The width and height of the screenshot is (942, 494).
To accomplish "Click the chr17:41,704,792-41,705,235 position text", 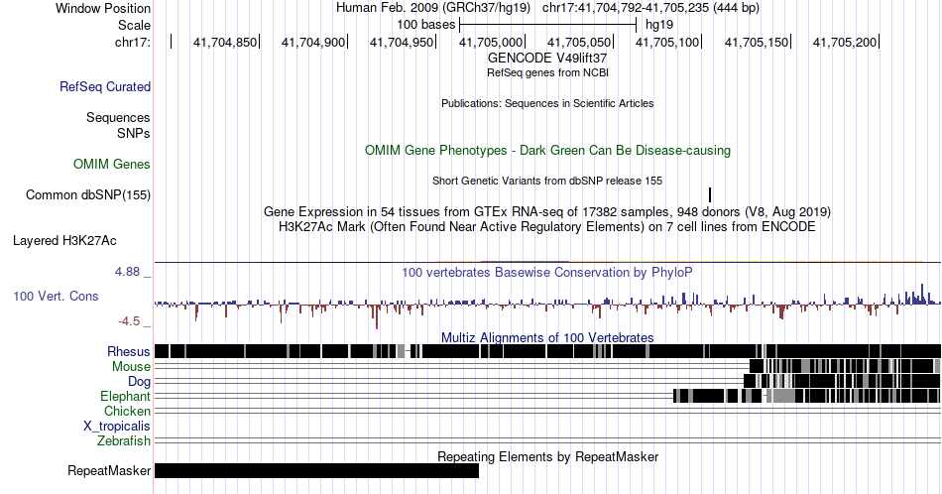I will (650, 8).
